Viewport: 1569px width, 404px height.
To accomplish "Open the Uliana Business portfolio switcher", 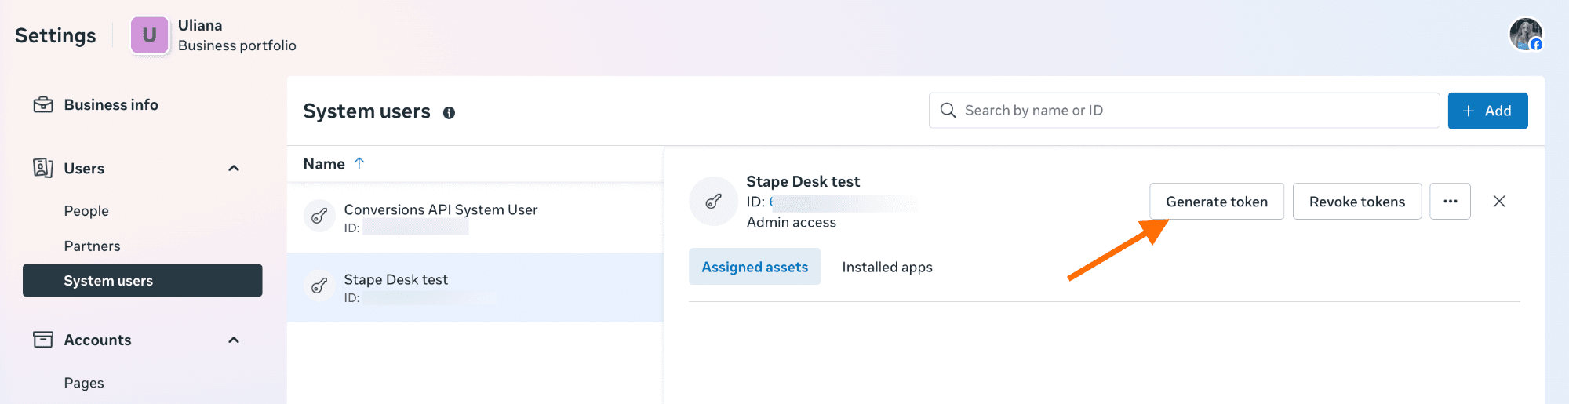I will [214, 35].
